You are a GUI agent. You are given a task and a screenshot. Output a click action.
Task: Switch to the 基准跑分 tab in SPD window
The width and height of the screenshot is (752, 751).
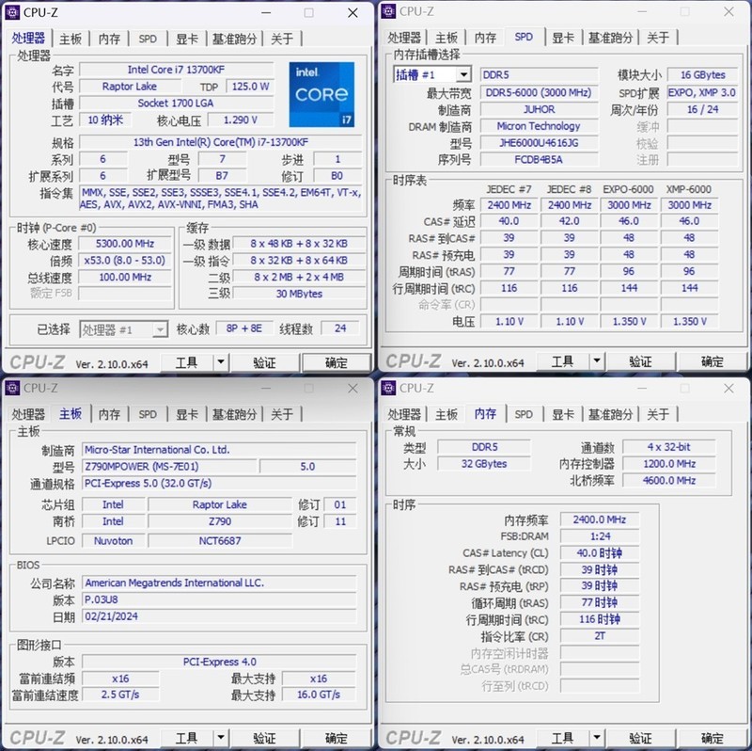click(613, 38)
